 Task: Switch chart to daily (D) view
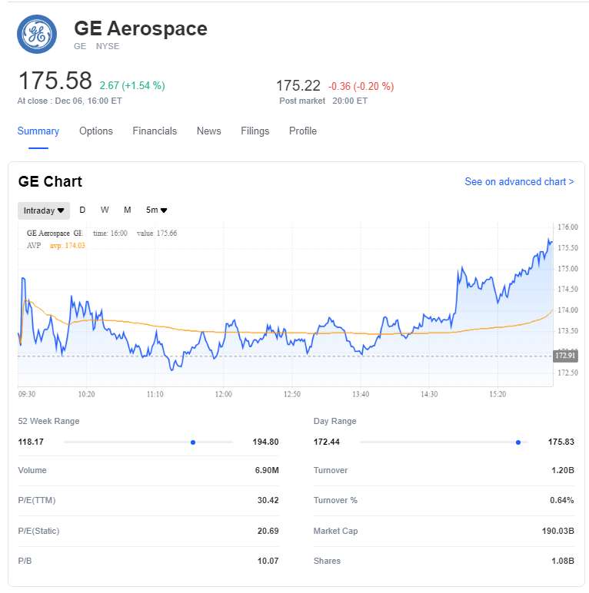[82, 210]
